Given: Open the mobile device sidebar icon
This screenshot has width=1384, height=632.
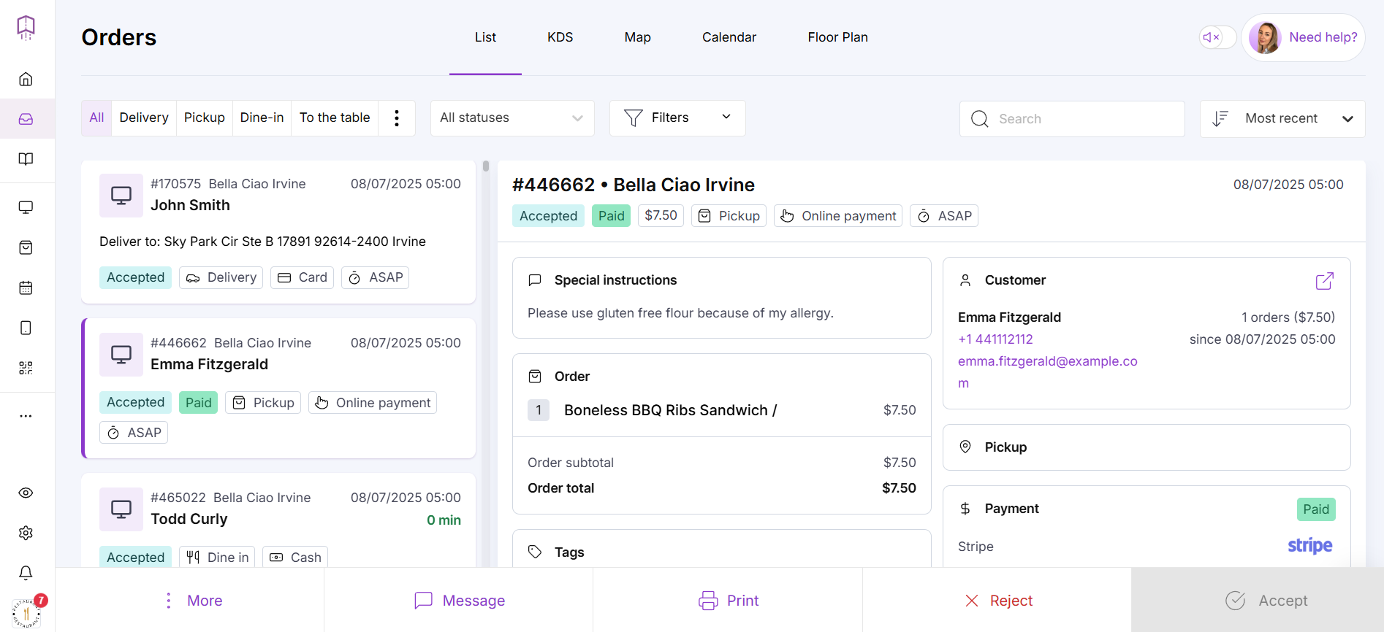Looking at the screenshot, I should point(26,328).
